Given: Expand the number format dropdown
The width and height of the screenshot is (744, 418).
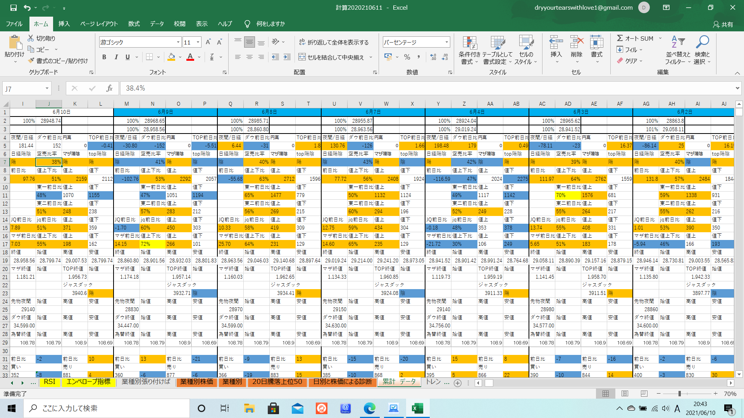Looking at the screenshot, I should [x=446, y=42].
